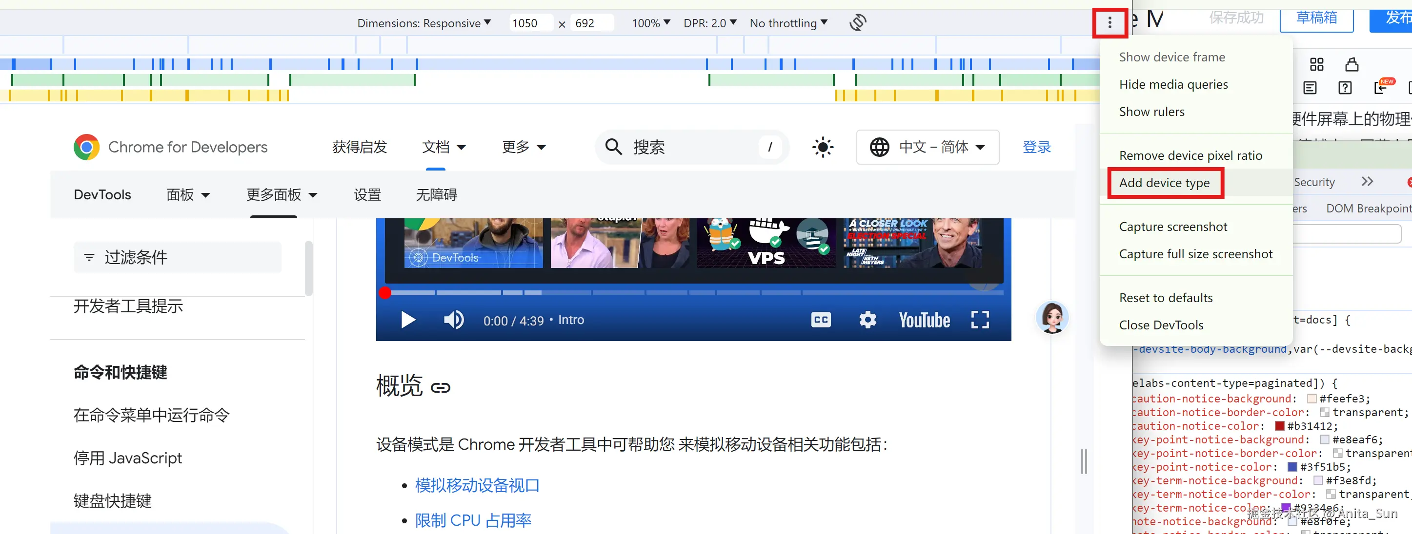Open the Dimensions: Responsive dropdown

pos(424,23)
